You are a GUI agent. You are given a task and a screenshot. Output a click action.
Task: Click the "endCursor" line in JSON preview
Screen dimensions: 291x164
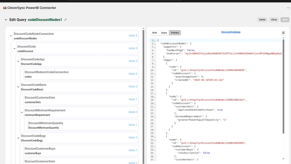coord(224,54)
